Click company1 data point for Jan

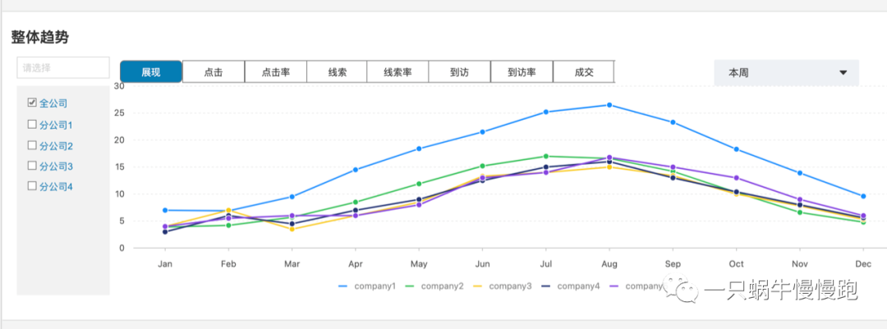165,210
